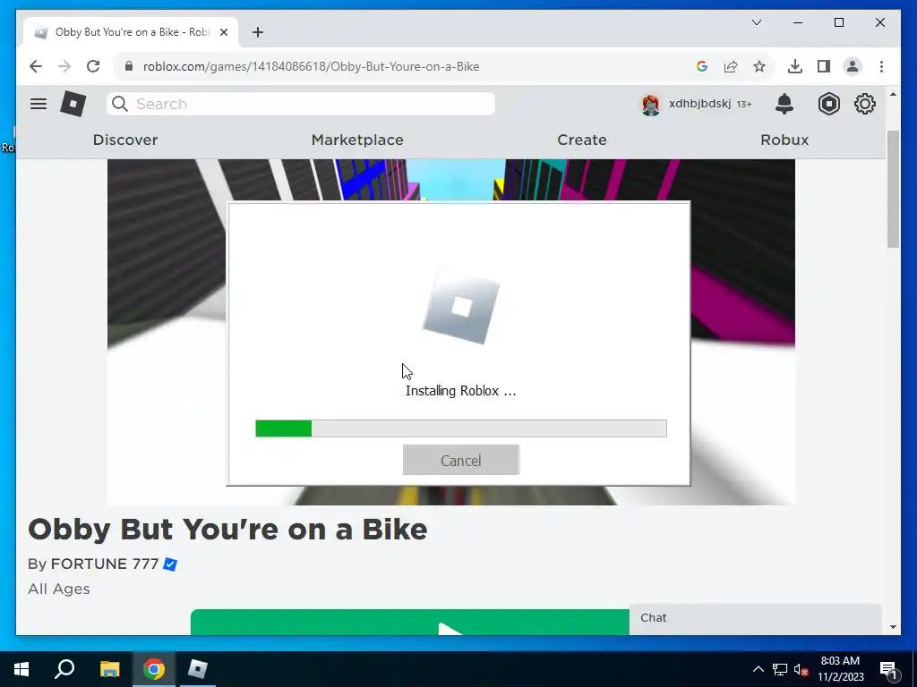Screen dimensions: 917x687
Task: Click the installation progress bar
Action: (x=461, y=428)
